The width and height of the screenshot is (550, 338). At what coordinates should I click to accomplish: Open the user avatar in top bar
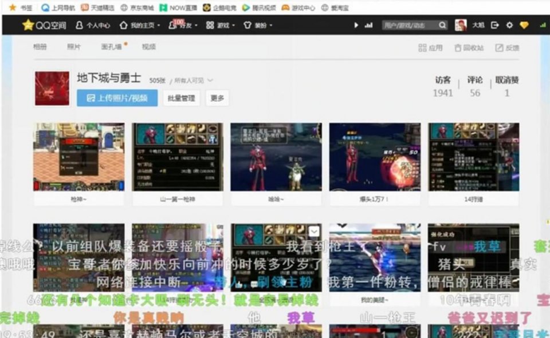click(461, 25)
